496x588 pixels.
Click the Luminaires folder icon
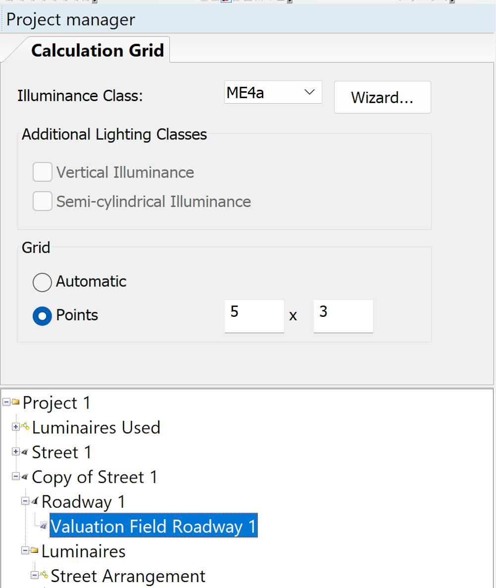[35, 551]
